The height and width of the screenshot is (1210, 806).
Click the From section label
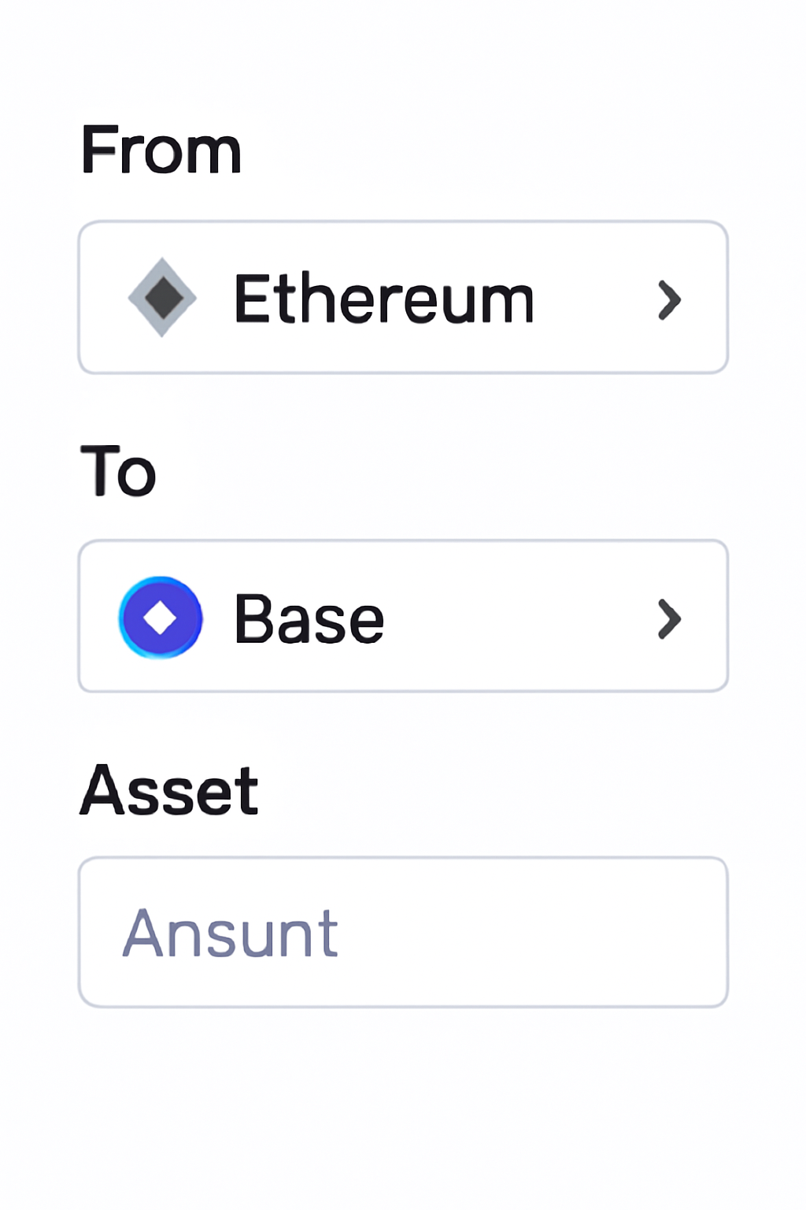point(161,150)
